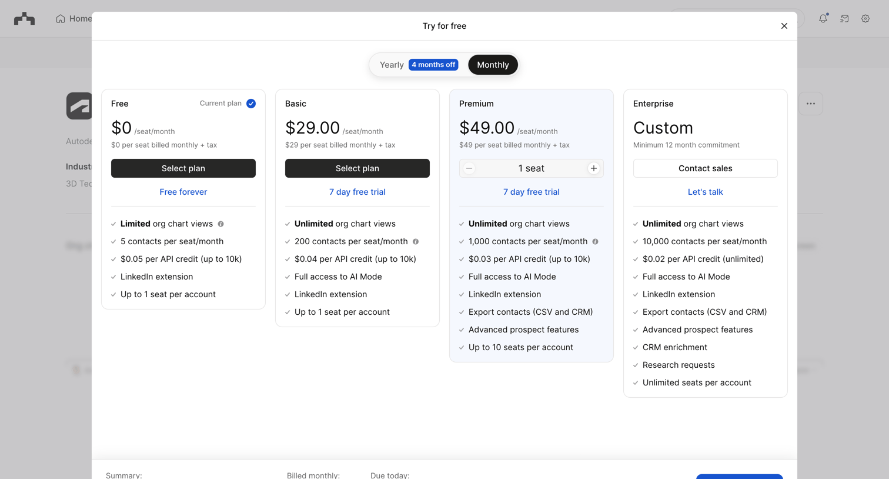Click the Basic plan title
Viewport: 889px width, 479px height.
[x=296, y=104]
